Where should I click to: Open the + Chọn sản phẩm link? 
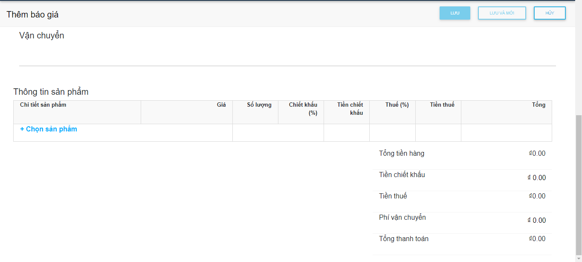49,129
